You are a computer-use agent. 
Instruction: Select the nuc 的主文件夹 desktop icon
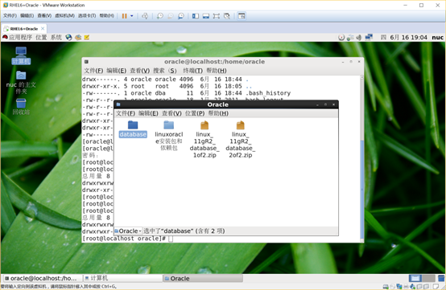tap(21, 82)
